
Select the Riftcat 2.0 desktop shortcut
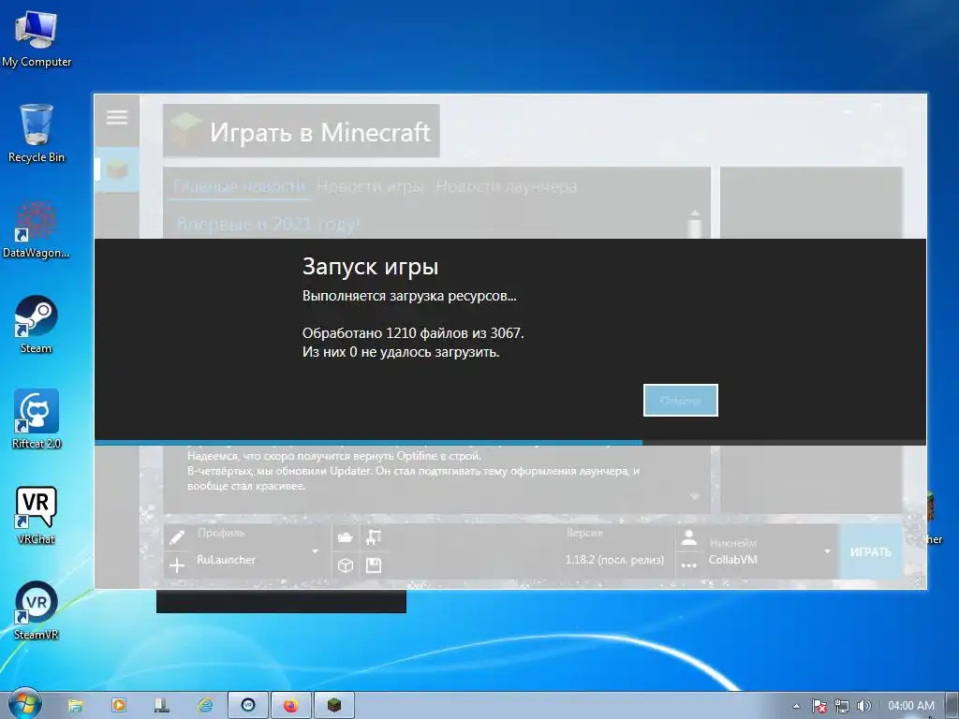[x=37, y=419]
